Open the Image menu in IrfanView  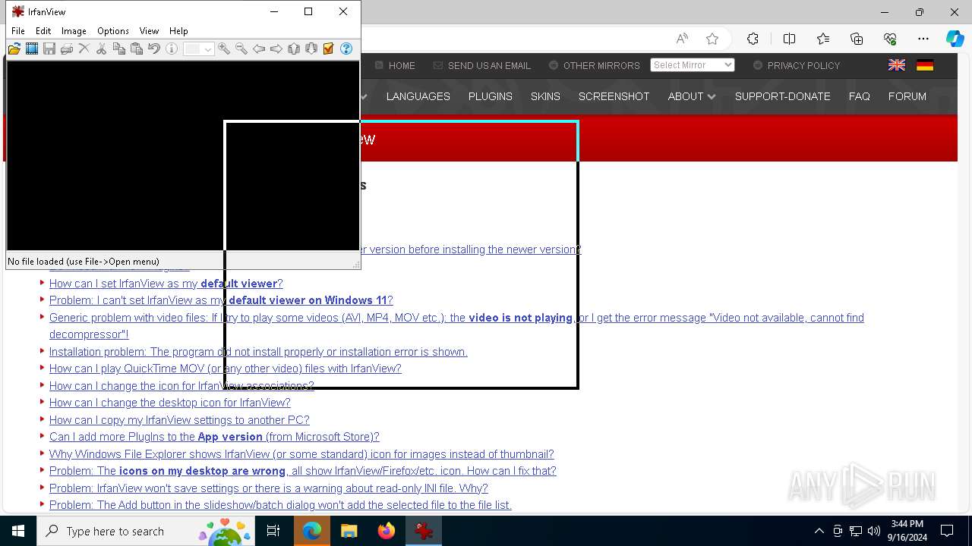point(74,31)
